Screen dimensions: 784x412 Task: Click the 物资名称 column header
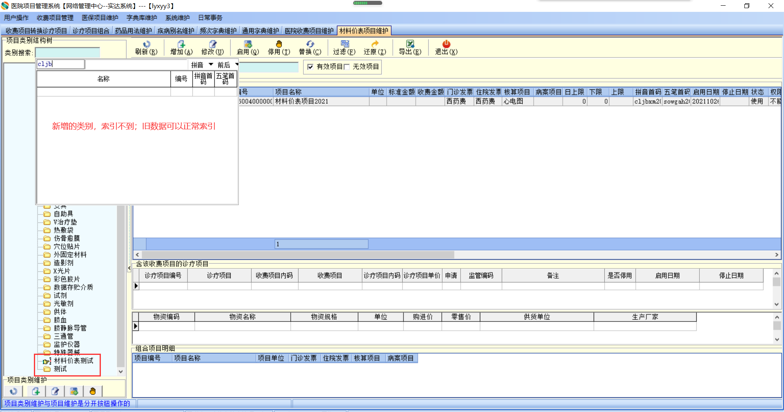click(x=243, y=317)
